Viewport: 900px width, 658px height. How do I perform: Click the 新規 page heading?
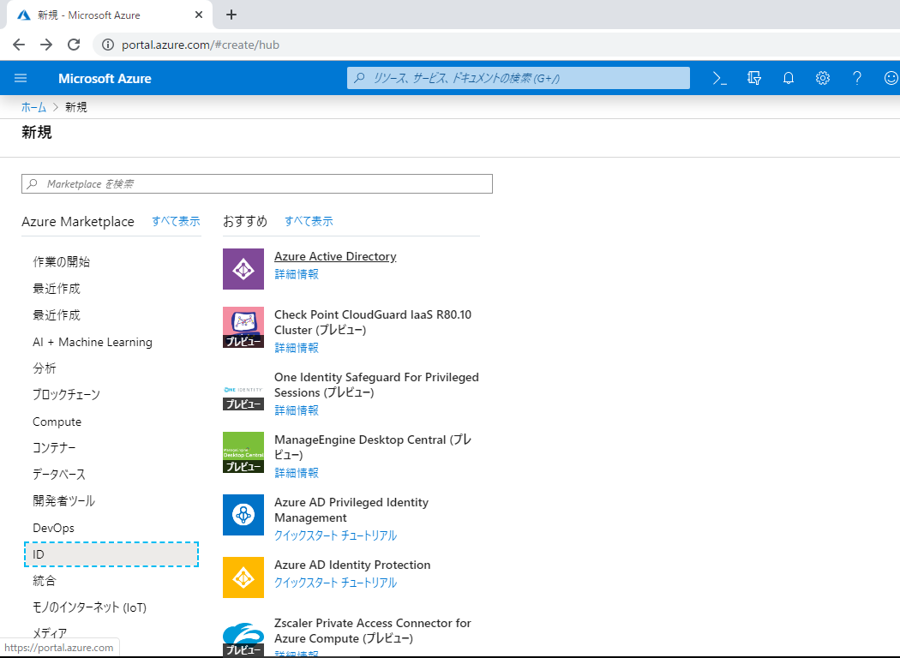tap(37, 133)
